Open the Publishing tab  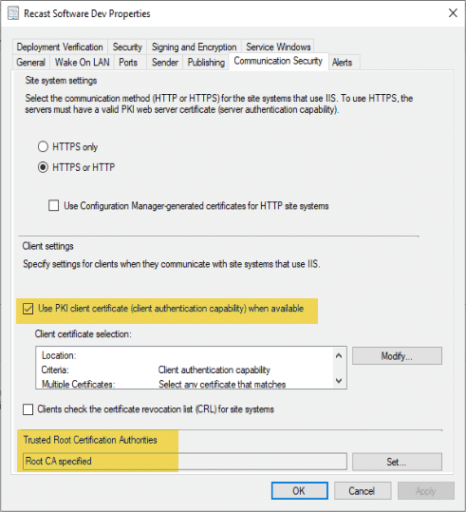pyautogui.click(x=206, y=62)
